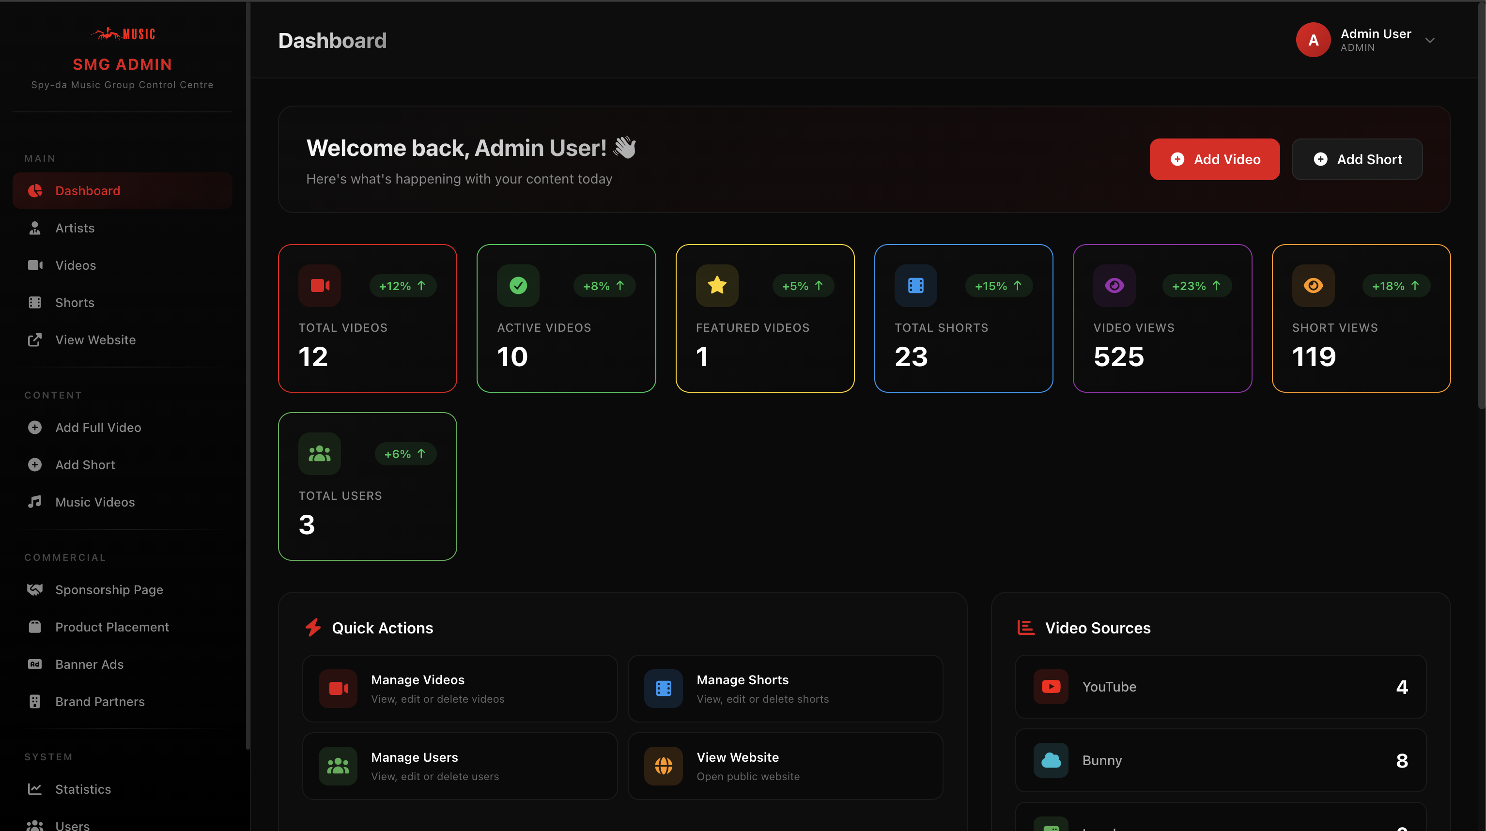Click the red avatar circle with letter A

pyautogui.click(x=1313, y=40)
